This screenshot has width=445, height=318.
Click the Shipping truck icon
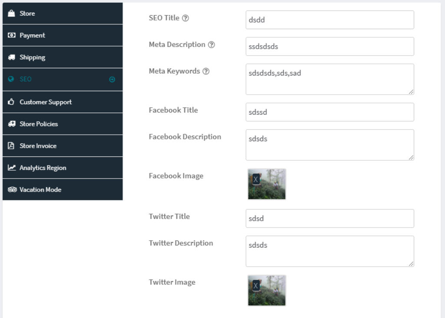coord(12,57)
